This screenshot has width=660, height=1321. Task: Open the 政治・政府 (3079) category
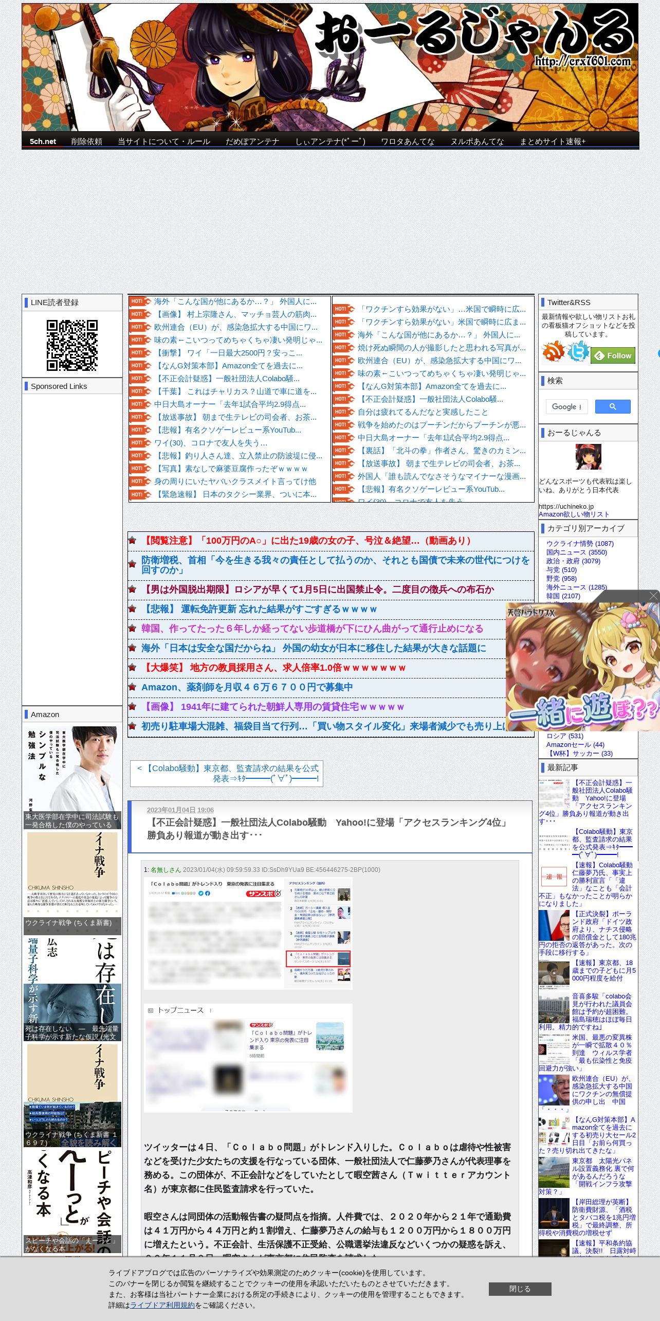pyautogui.click(x=573, y=561)
